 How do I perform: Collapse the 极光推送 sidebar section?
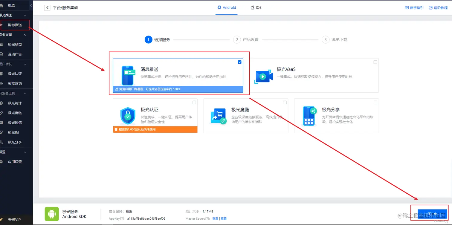tap(25, 15)
